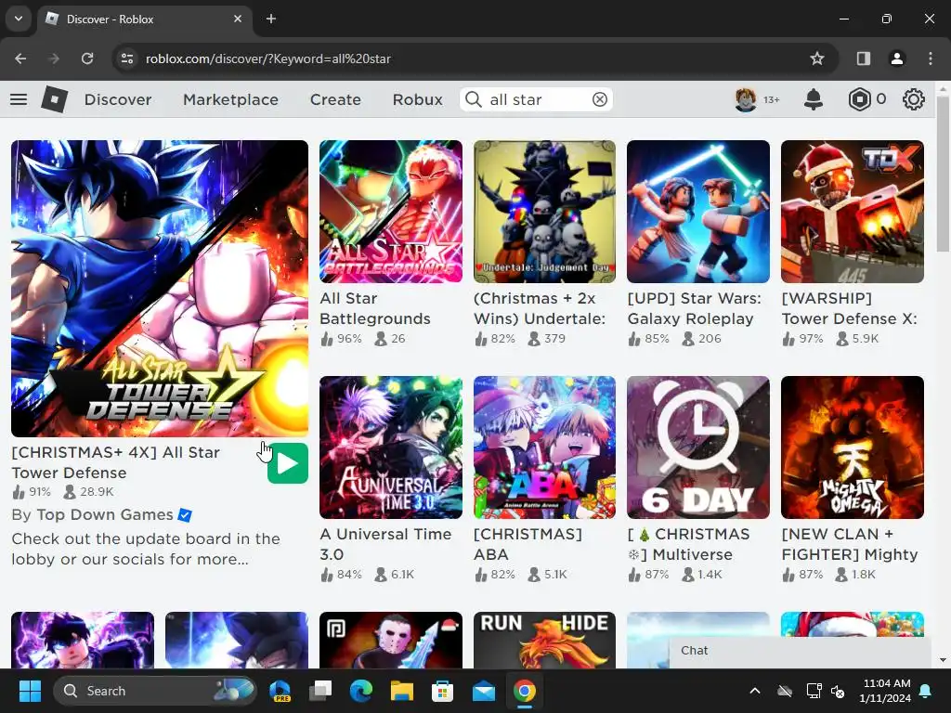This screenshot has width=951, height=713.
Task: Click the page vertical scrollbar
Action: [x=942, y=173]
